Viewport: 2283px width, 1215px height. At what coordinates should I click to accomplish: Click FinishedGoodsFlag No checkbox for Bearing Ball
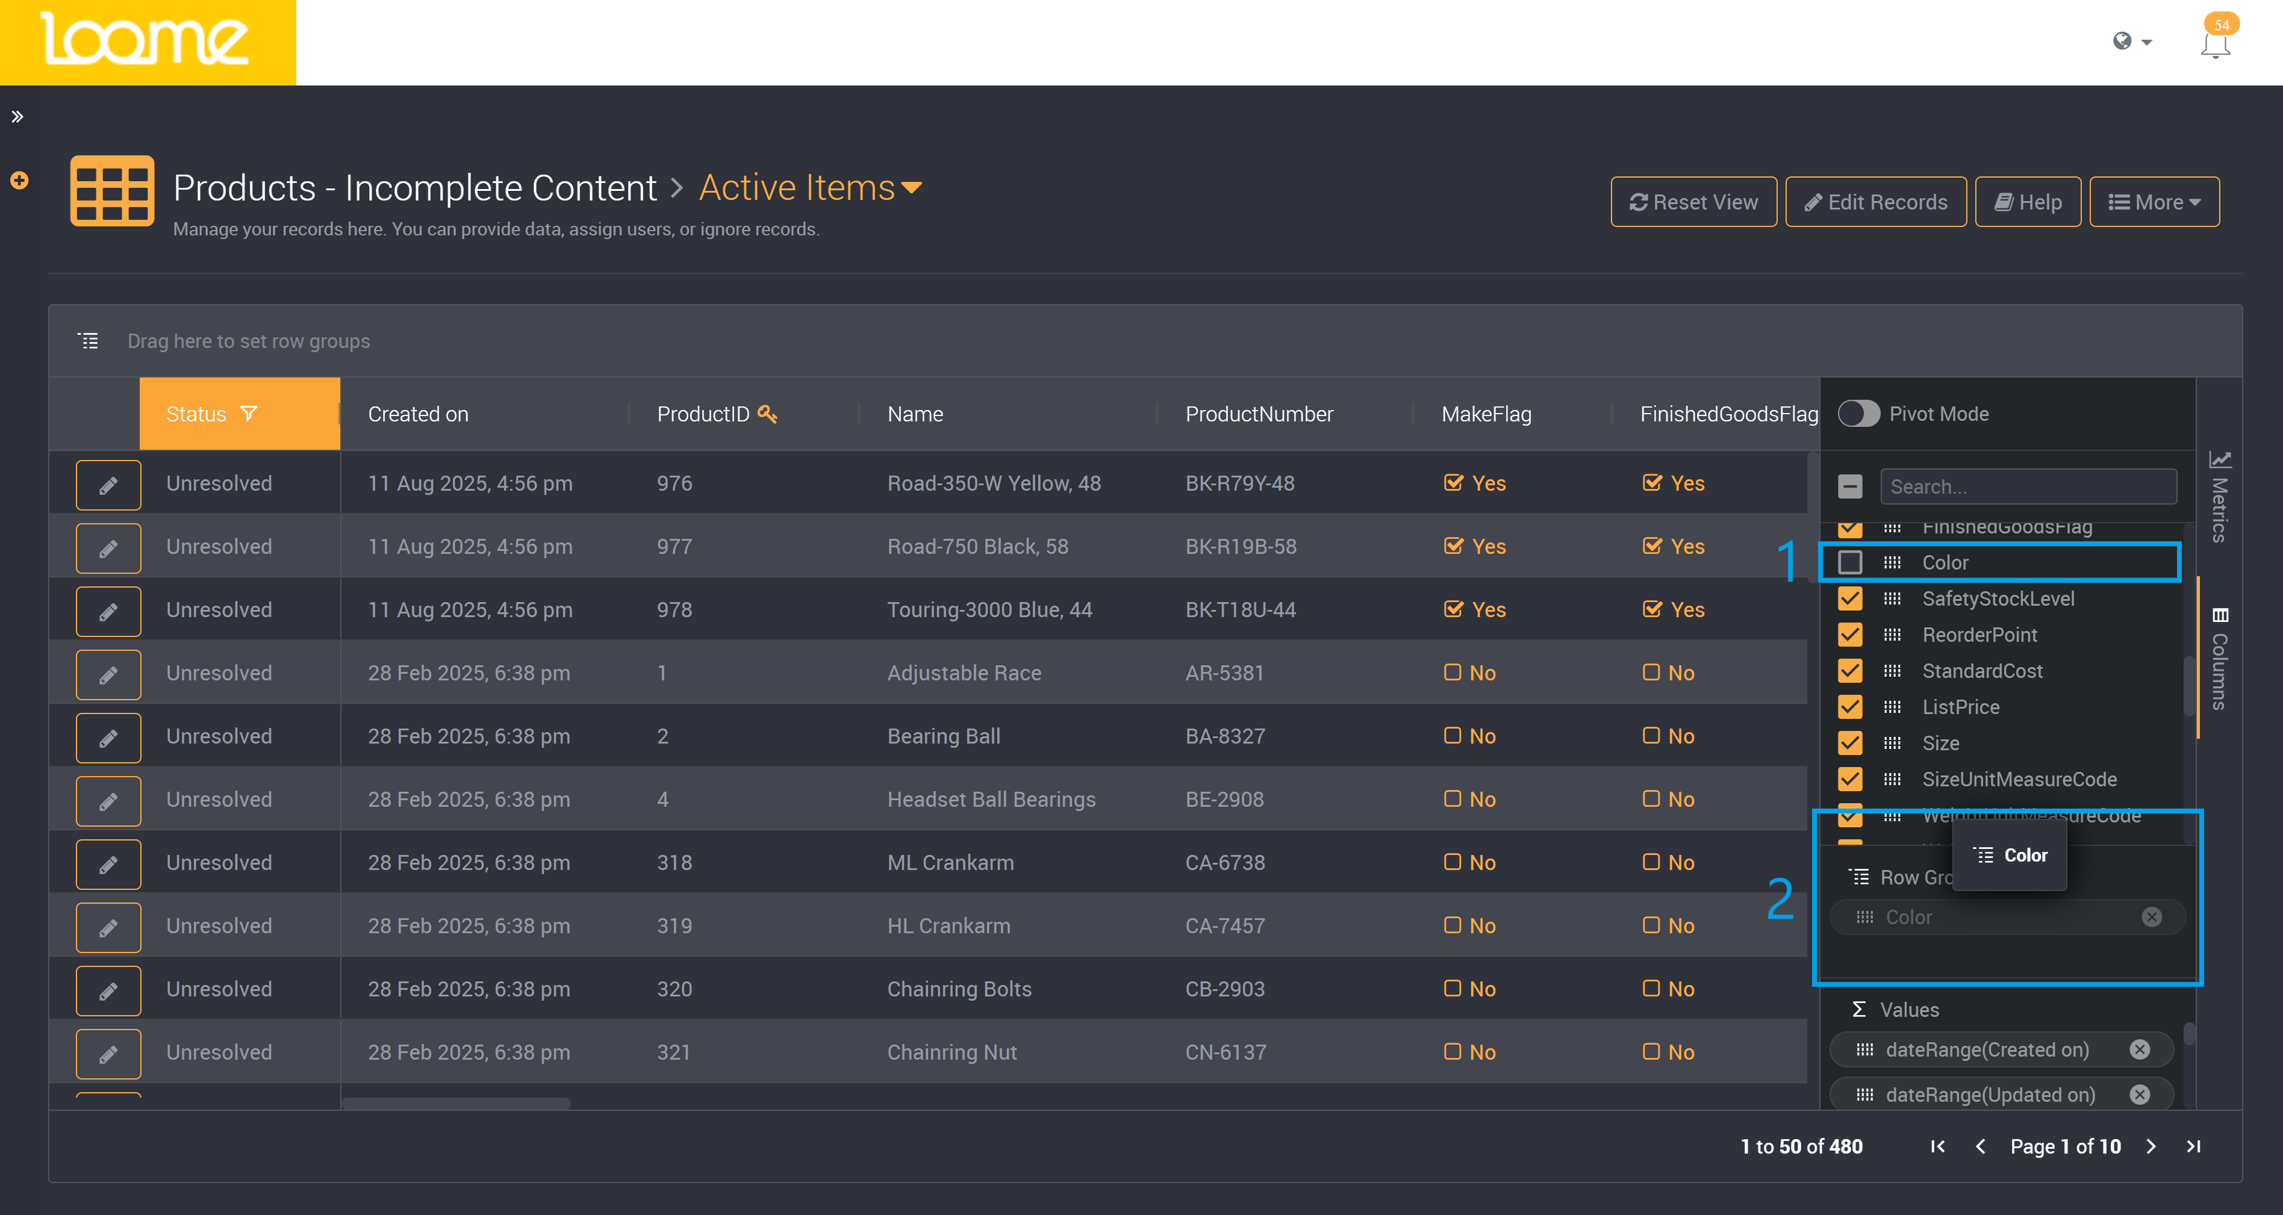[x=1651, y=736]
